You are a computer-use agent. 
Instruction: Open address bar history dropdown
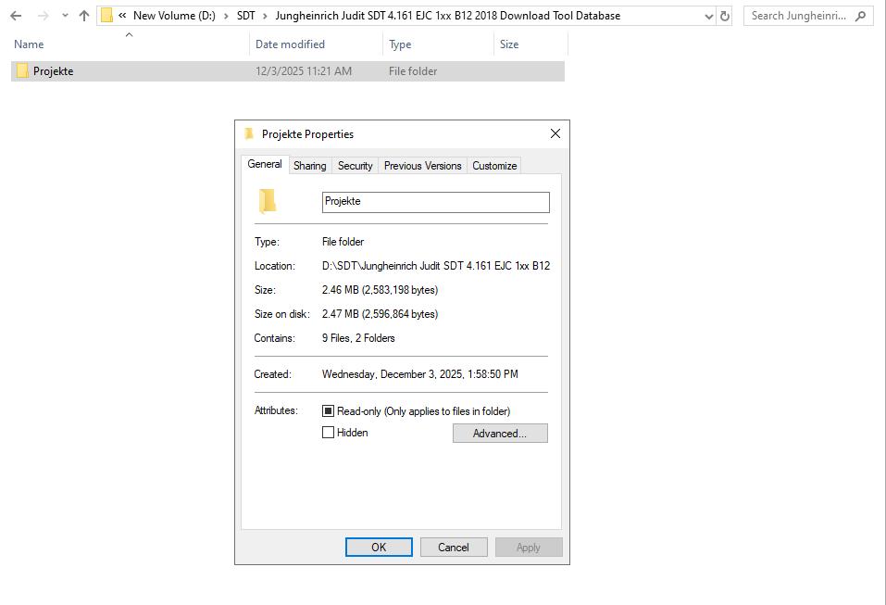click(708, 17)
